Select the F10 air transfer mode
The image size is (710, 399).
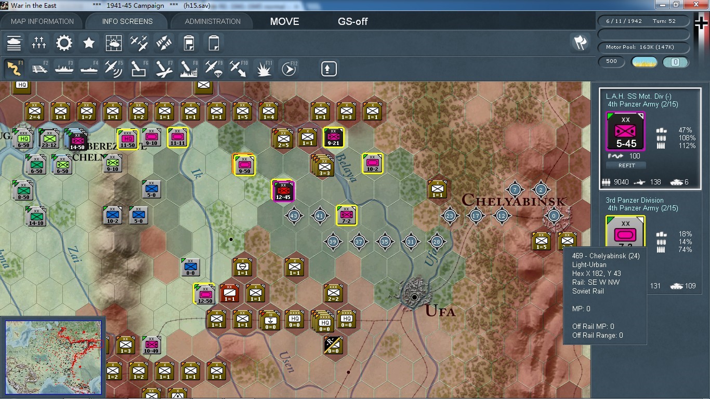[x=239, y=69]
